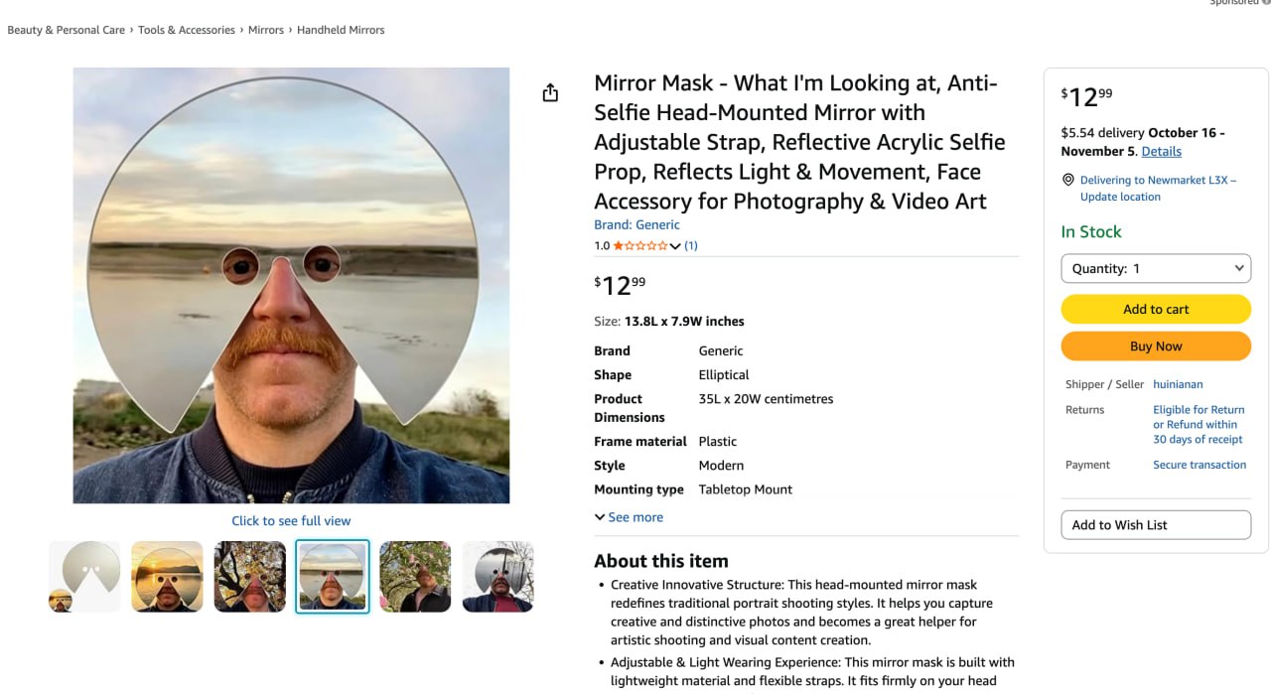The height and width of the screenshot is (694, 1271).
Task: Open the Brand: Generic link
Action: (636, 225)
